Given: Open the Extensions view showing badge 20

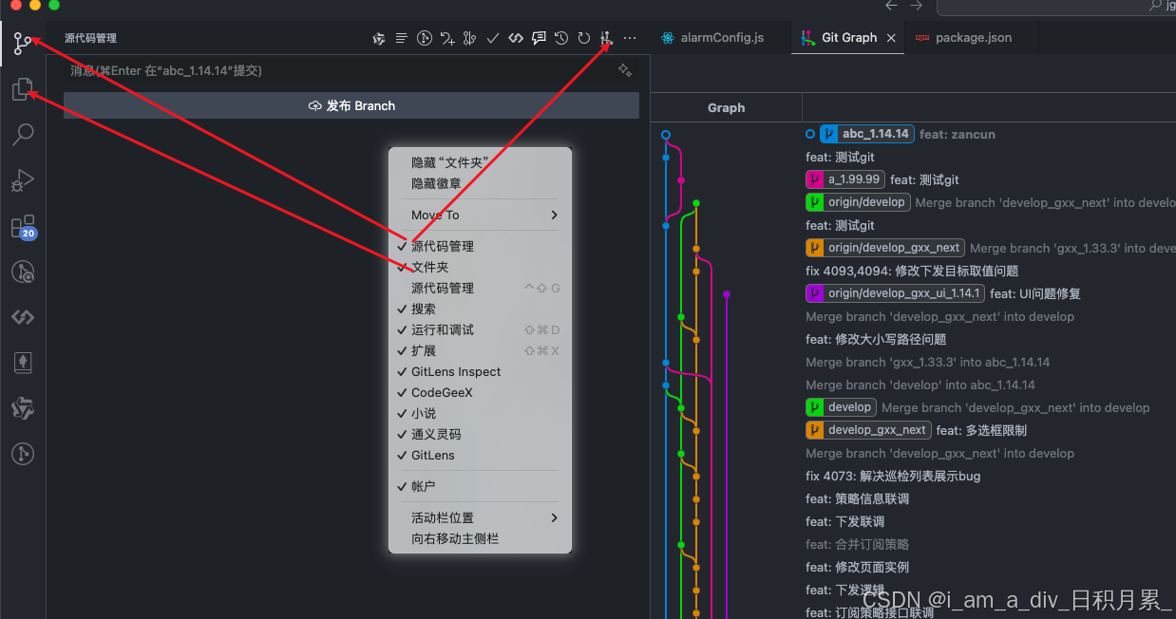Looking at the screenshot, I should (x=22, y=227).
